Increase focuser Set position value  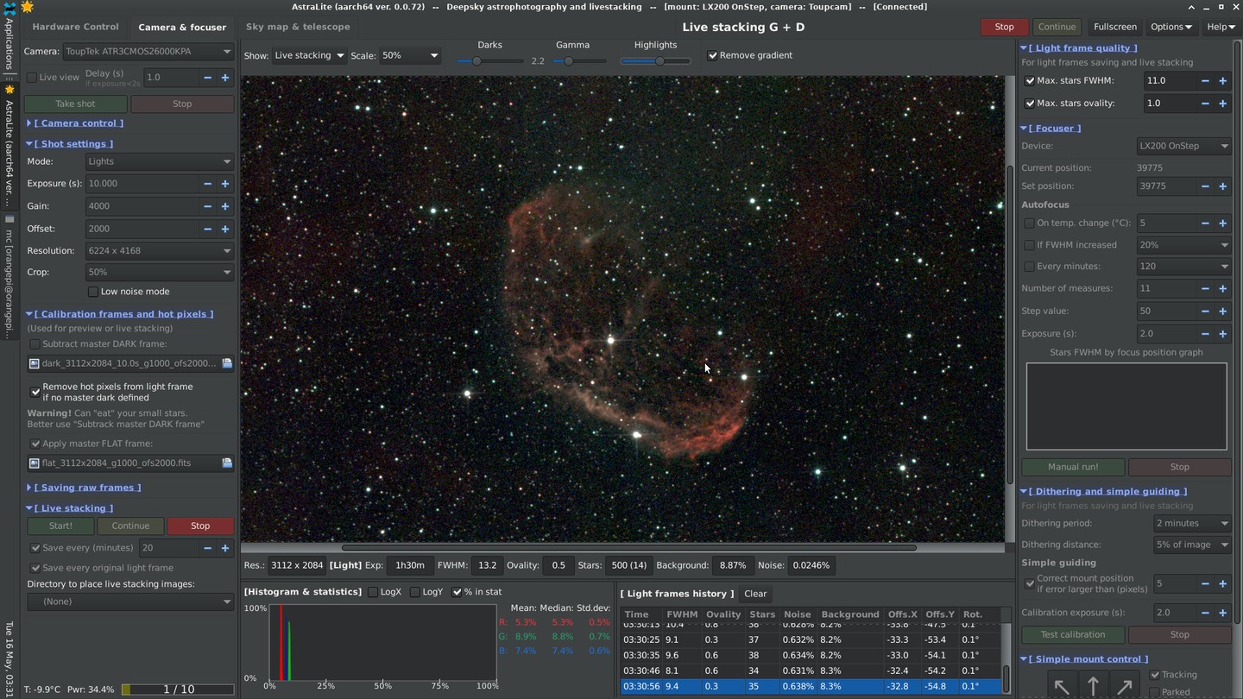point(1223,186)
